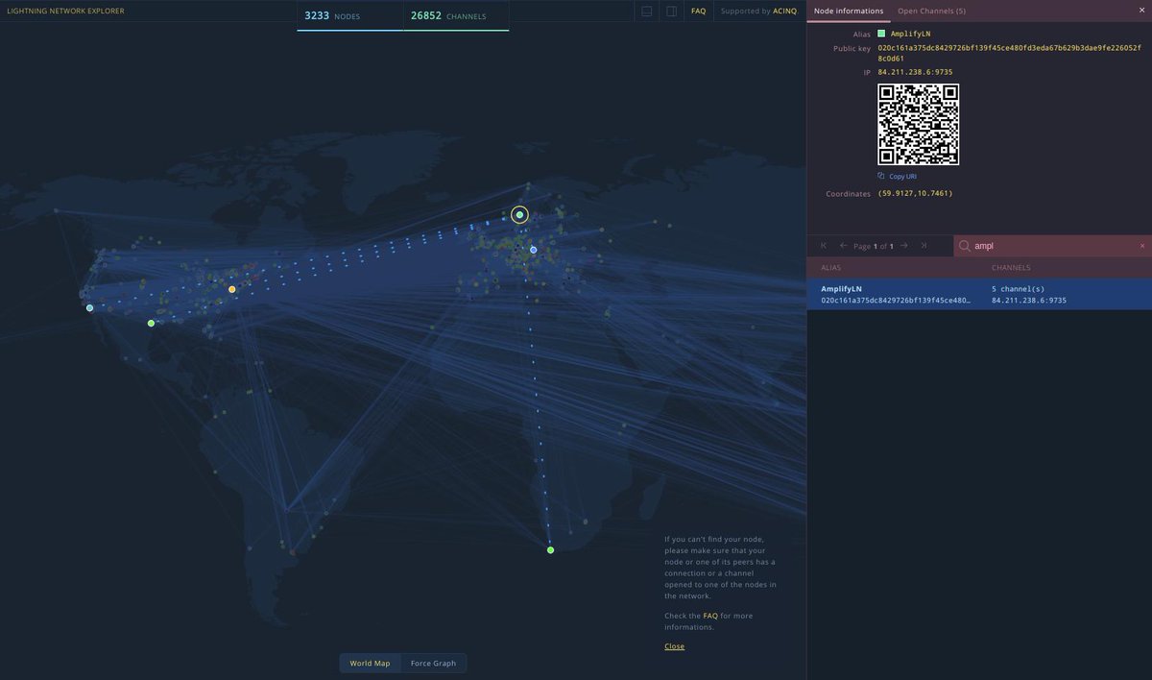Select the NODES count tab
The height and width of the screenshot is (680, 1152).
click(332, 15)
